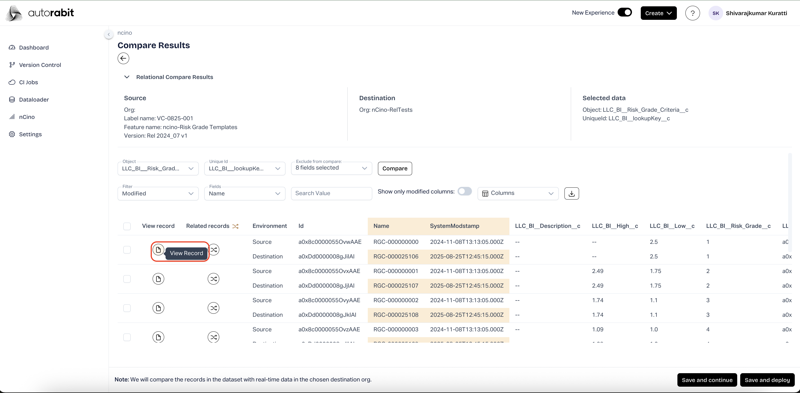Open related records for RGC-000000002 row
The width and height of the screenshot is (800, 393).
tap(213, 308)
